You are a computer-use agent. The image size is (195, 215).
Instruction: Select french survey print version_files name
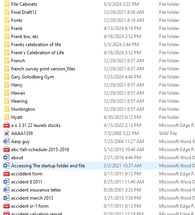coord(43,69)
